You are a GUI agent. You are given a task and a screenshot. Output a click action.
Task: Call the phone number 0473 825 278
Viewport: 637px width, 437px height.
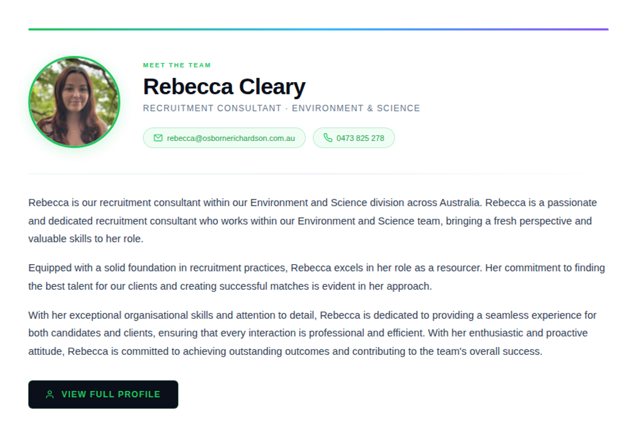360,138
